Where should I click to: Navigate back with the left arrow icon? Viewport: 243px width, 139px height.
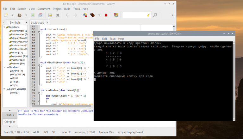(68, 15)
